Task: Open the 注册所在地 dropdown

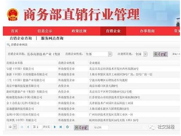Action: point(141,54)
